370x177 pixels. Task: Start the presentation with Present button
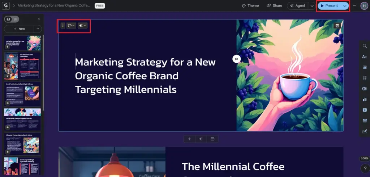pos(329,6)
